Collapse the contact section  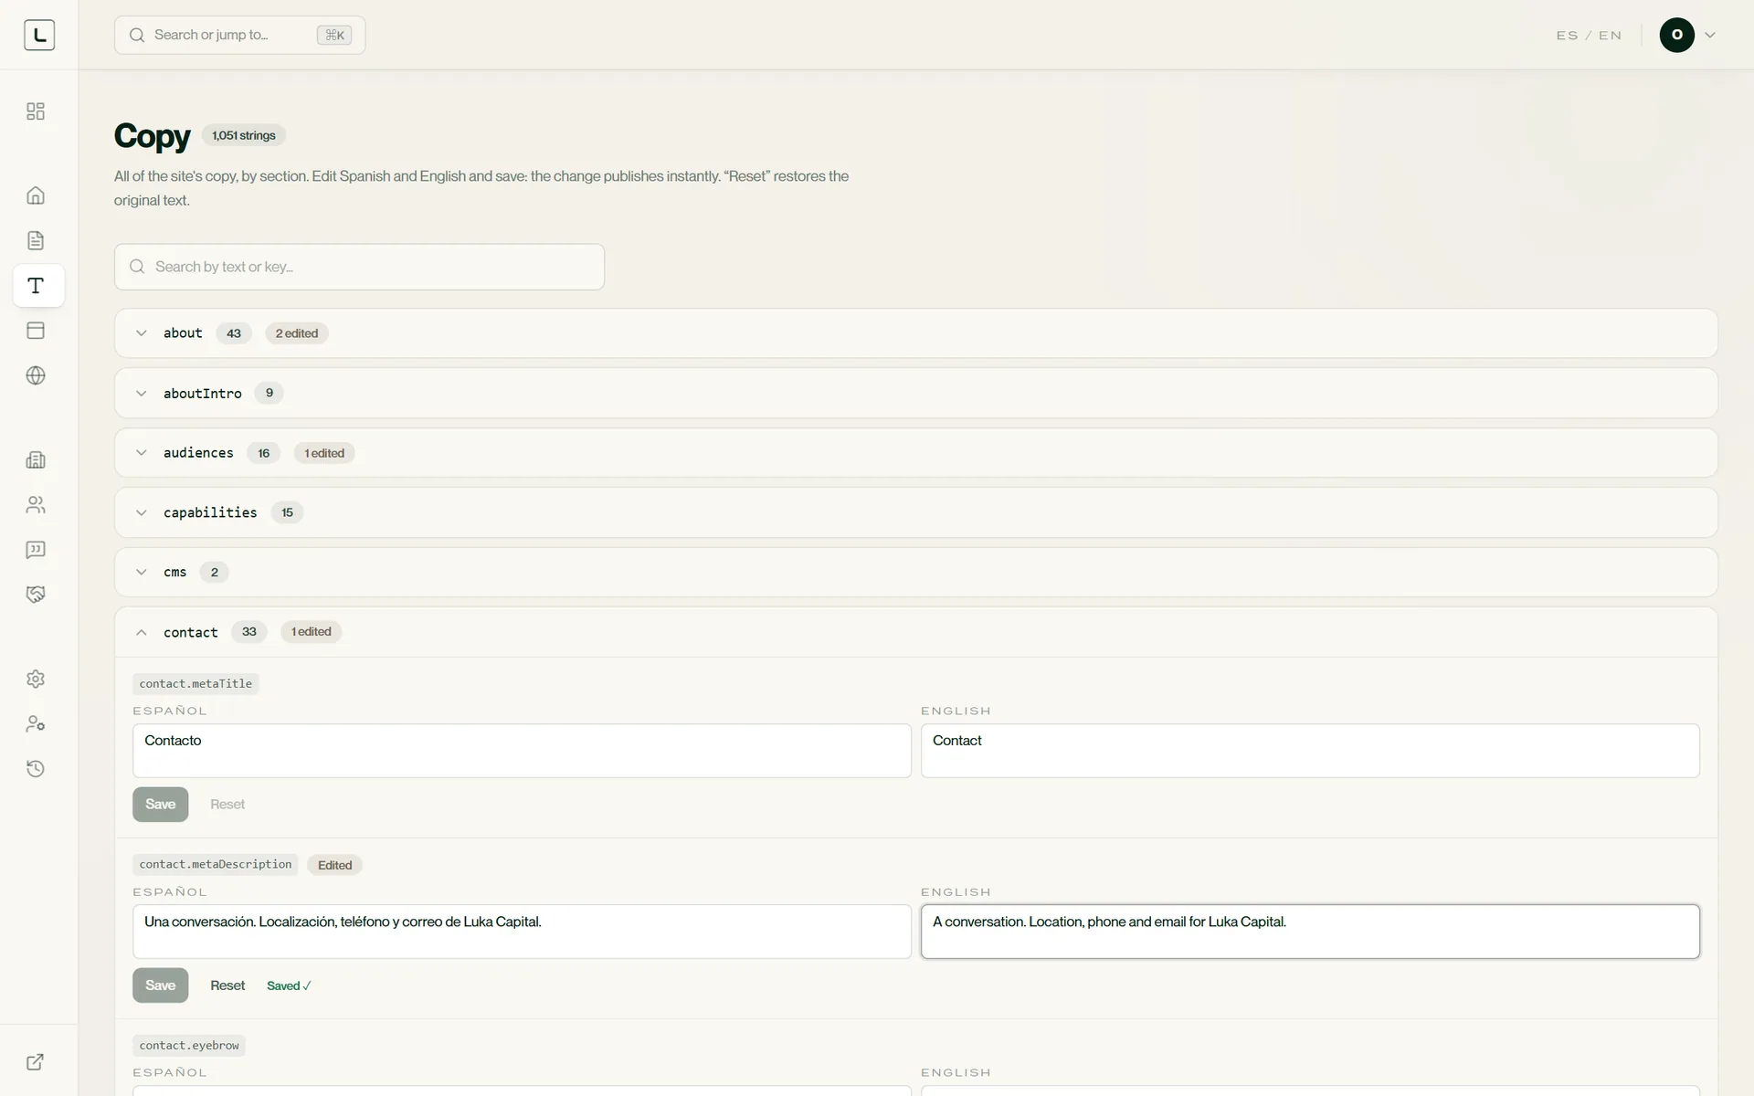click(915, 632)
